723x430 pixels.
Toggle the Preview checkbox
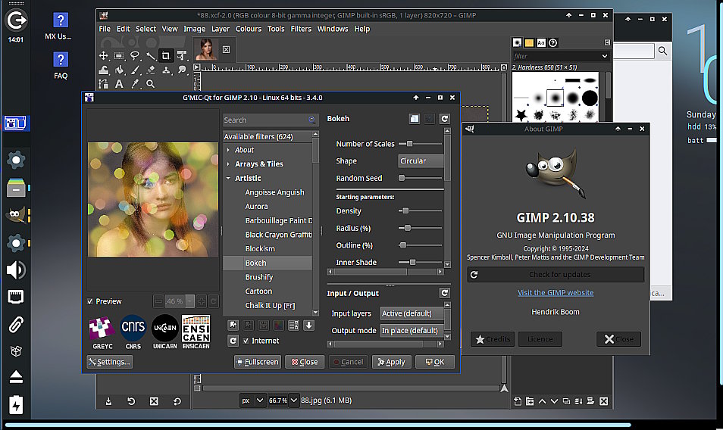click(91, 301)
